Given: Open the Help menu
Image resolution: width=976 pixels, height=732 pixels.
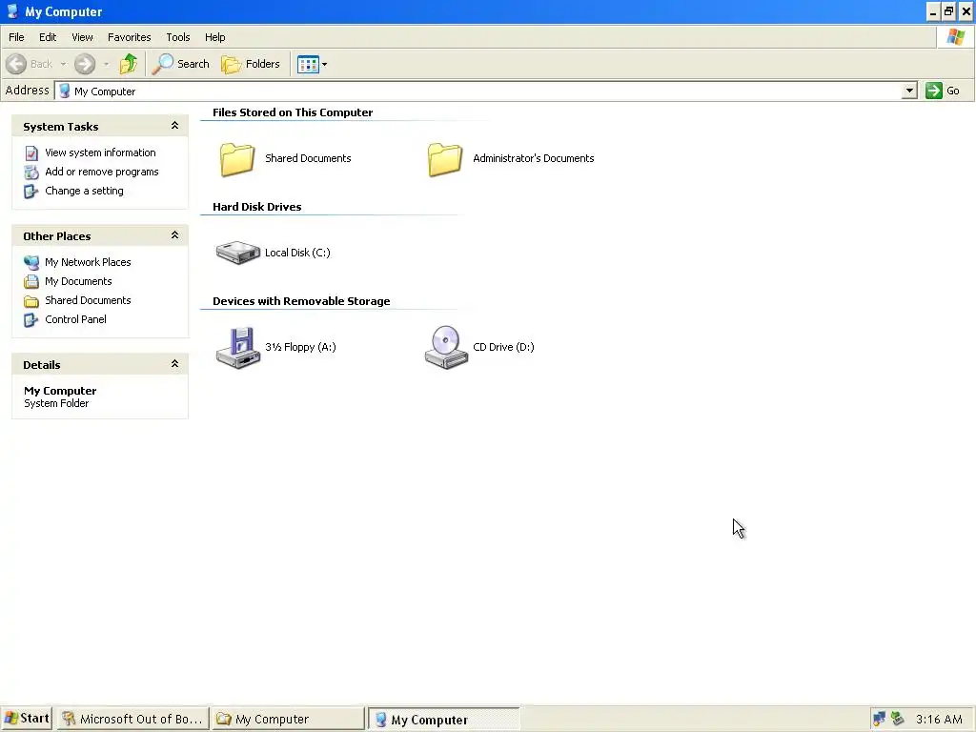Looking at the screenshot, I should (214, 37).
